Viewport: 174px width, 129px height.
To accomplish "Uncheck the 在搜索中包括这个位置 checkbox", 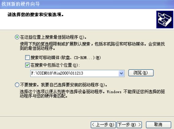I will point(27,65).
